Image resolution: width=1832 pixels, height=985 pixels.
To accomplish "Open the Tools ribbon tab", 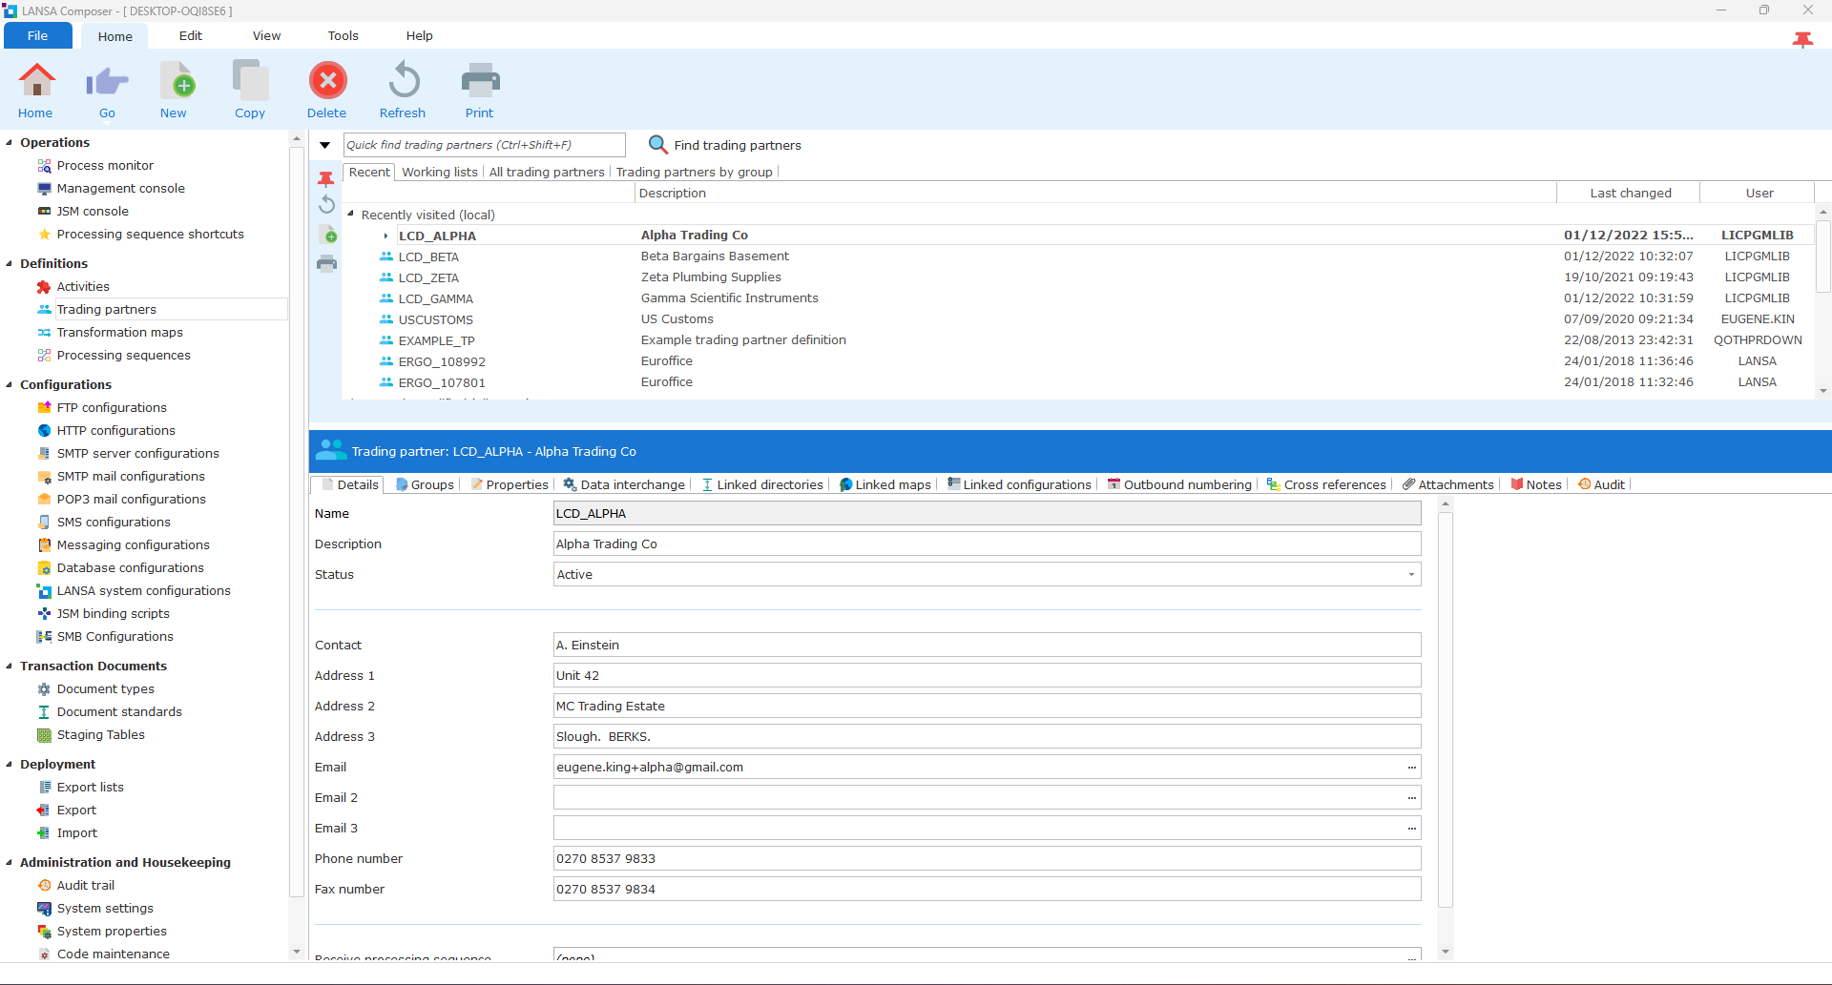I will [x=343, y=36].
